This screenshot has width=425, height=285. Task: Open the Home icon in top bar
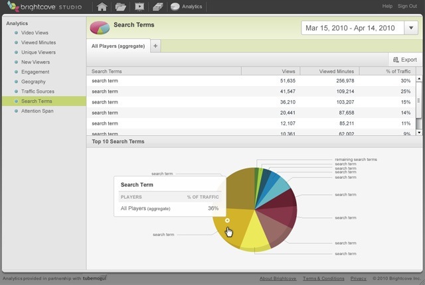(102, 7)
